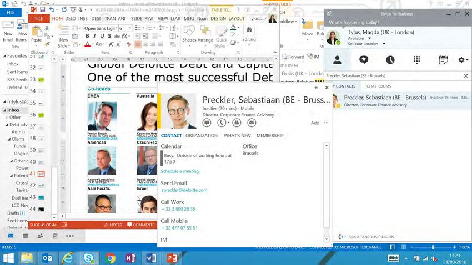Select Preckler, Sebastiaan search result in Skype
This screenshot has width=472, height=265.
click(402, 101)
